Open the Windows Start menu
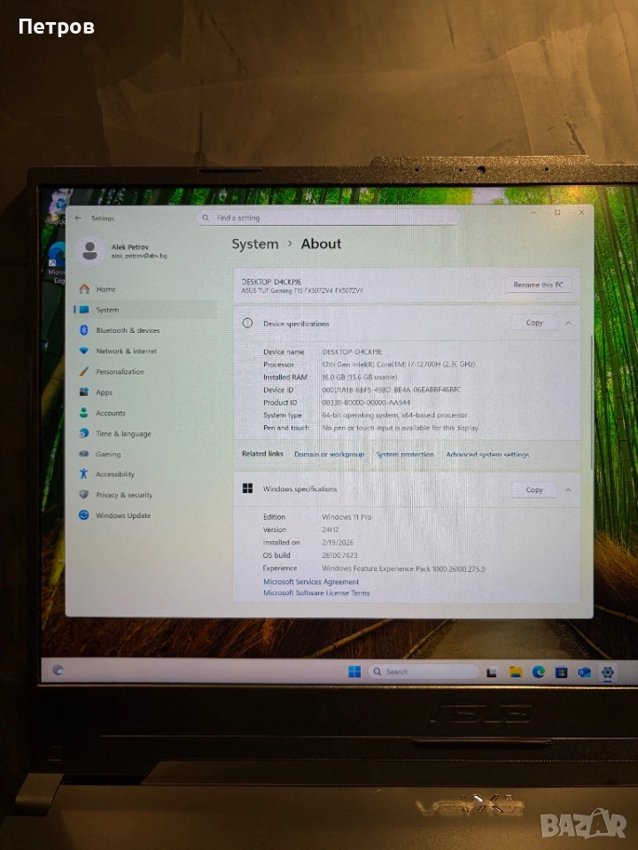 pyautogui.click(x=354, y=671)
